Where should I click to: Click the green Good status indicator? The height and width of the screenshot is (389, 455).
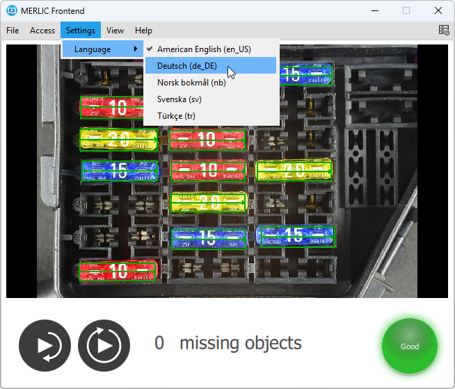410,346
